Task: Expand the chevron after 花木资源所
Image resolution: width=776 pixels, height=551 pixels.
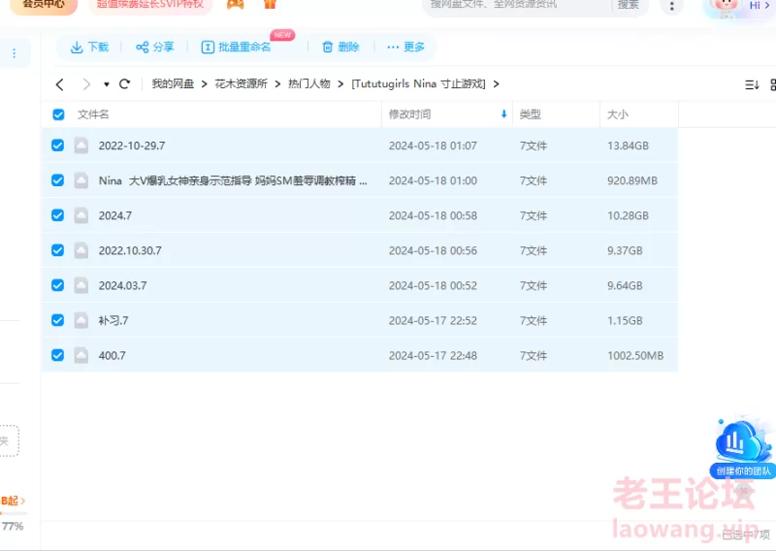Action: coord(277,84)
